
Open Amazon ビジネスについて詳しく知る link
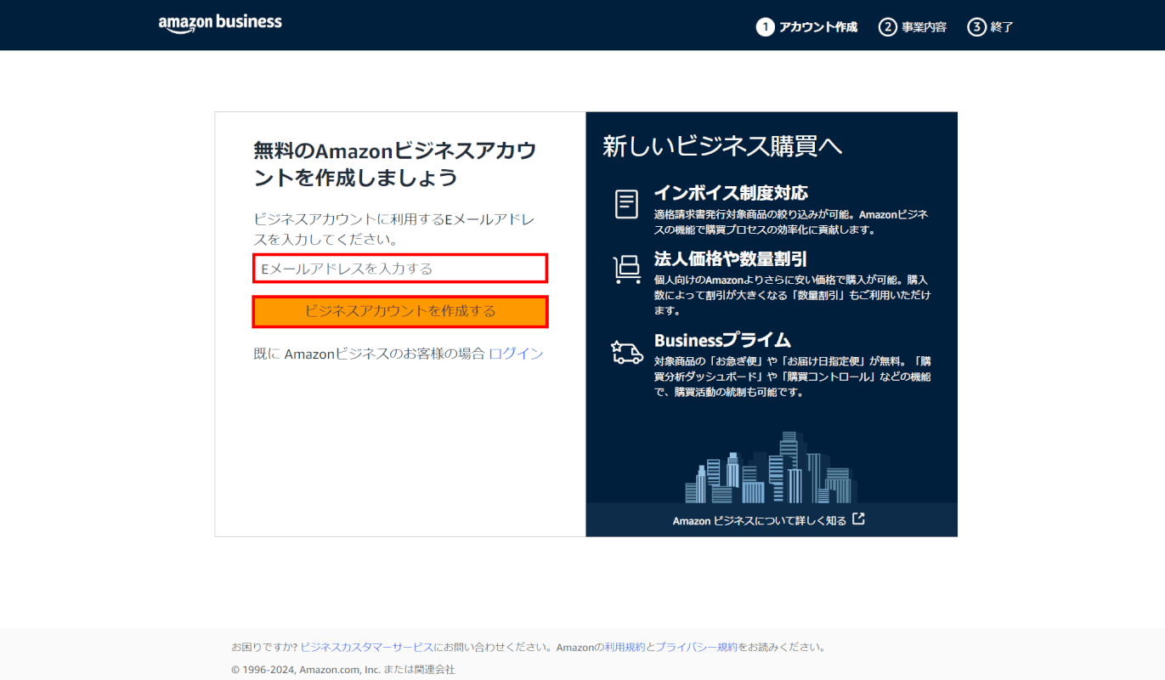tap(768, 520)
